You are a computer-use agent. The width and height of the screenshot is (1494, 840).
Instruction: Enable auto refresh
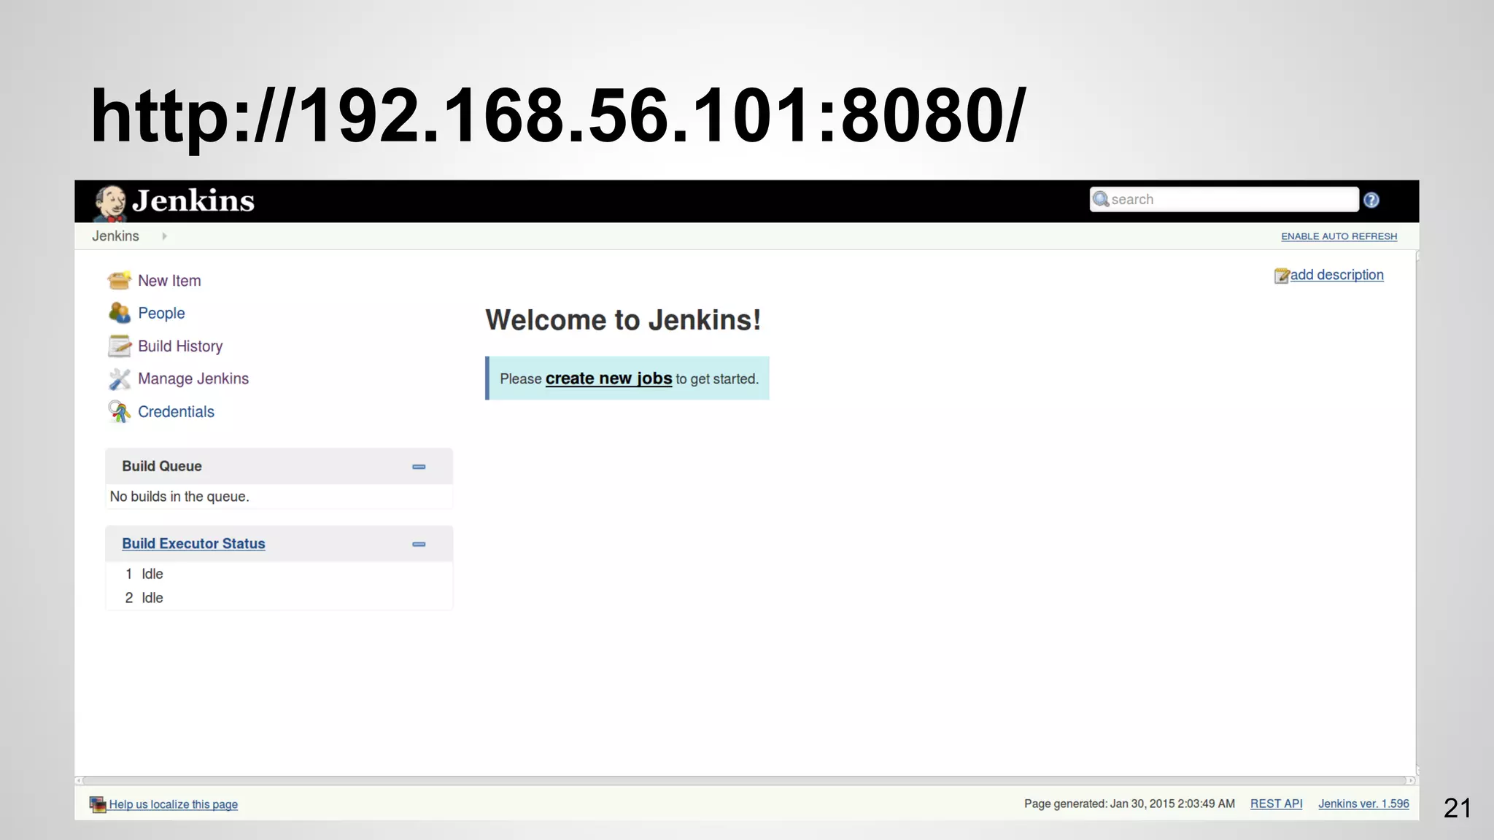(1339, 236)
